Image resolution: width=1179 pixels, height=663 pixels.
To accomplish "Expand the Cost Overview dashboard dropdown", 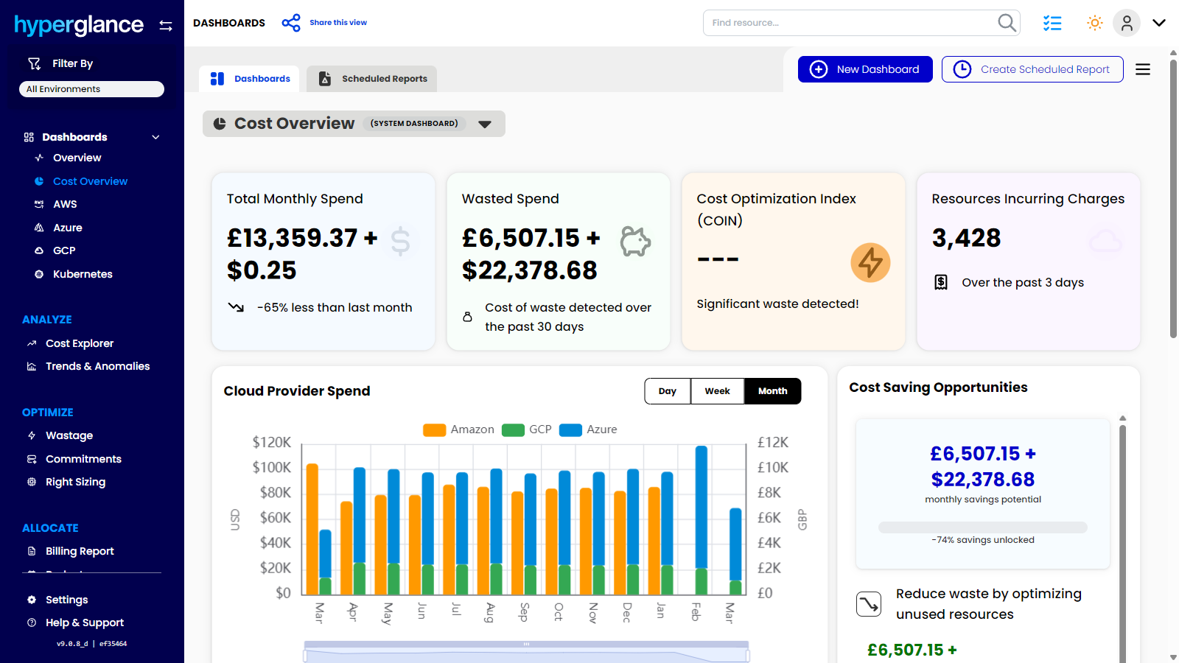I will pos(485,124).
